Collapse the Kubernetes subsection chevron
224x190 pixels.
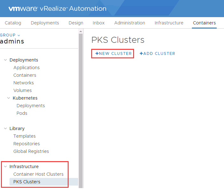coord(9,98)
